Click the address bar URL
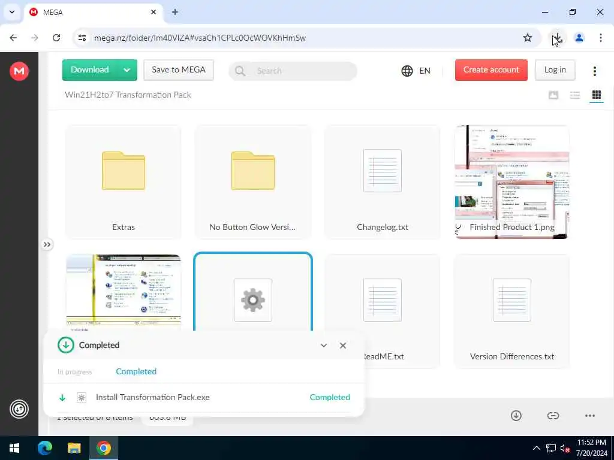 pyautogui.click(x=200, y=38)
